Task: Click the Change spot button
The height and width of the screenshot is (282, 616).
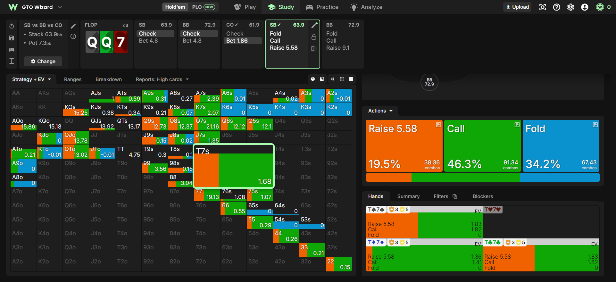Action: tap(43, 61)
